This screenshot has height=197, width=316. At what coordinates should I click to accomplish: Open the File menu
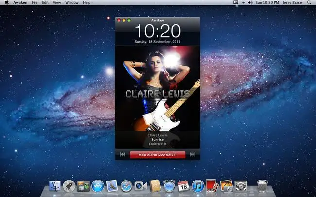coord(35,2)
